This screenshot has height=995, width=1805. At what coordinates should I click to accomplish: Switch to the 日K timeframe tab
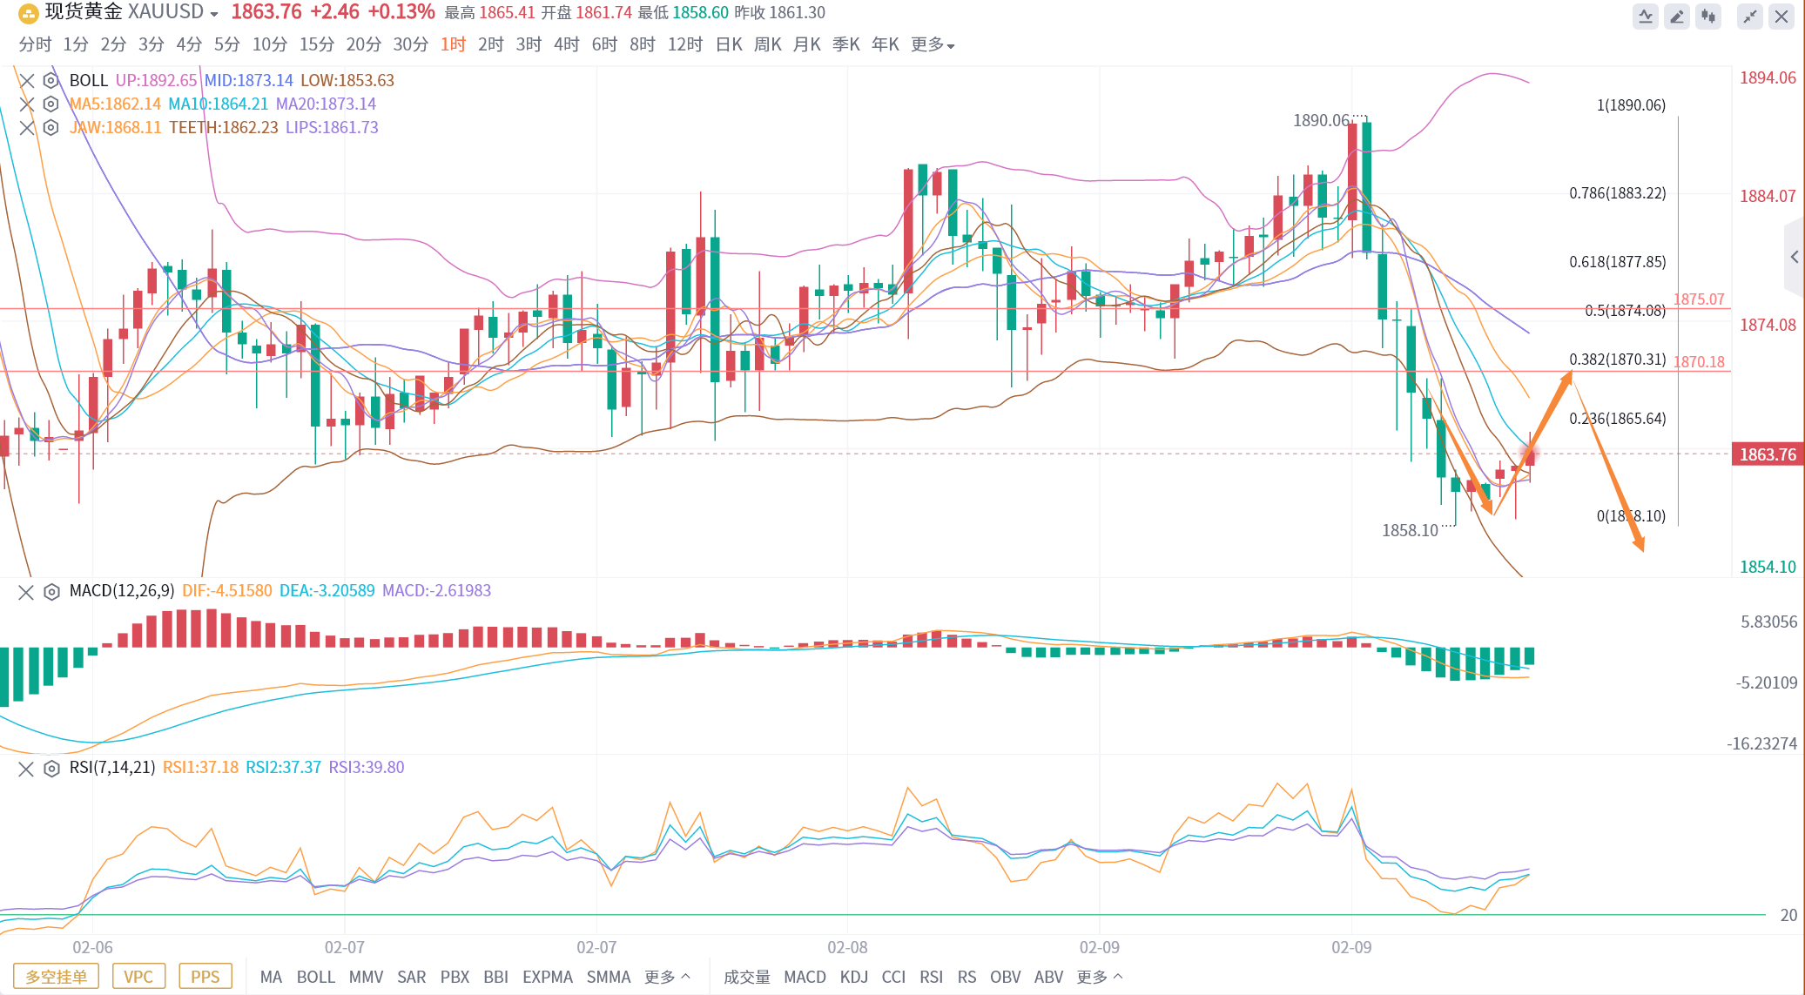coord(729,44)
